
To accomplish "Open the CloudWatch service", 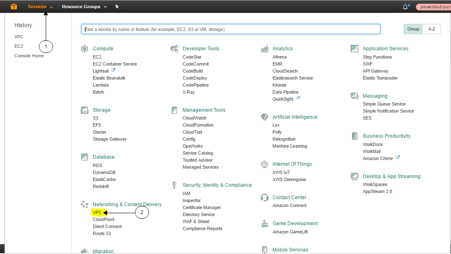I will 195,118.
